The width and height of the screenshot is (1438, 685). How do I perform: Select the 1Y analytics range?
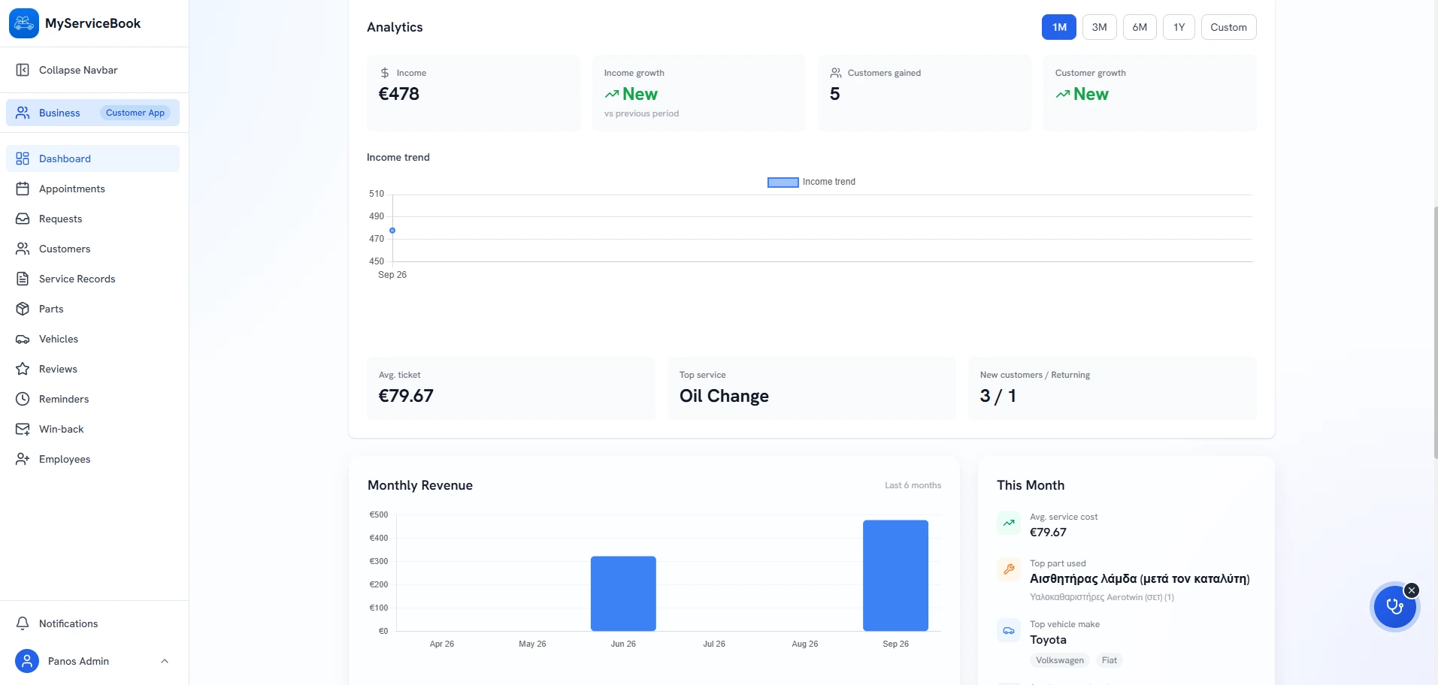[x=1179, y=27]
